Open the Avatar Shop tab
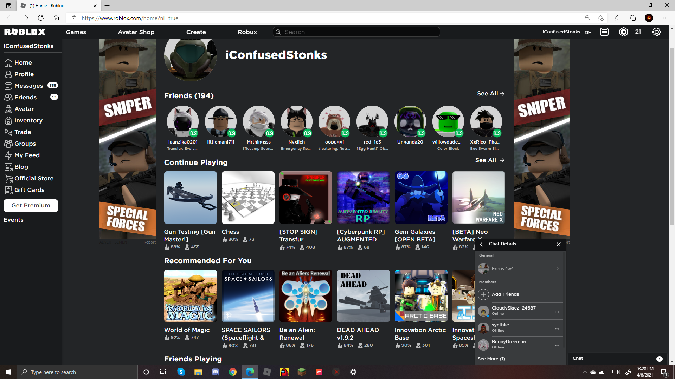Viewport: 675px width, 379px height. click(x=136, y=32)
